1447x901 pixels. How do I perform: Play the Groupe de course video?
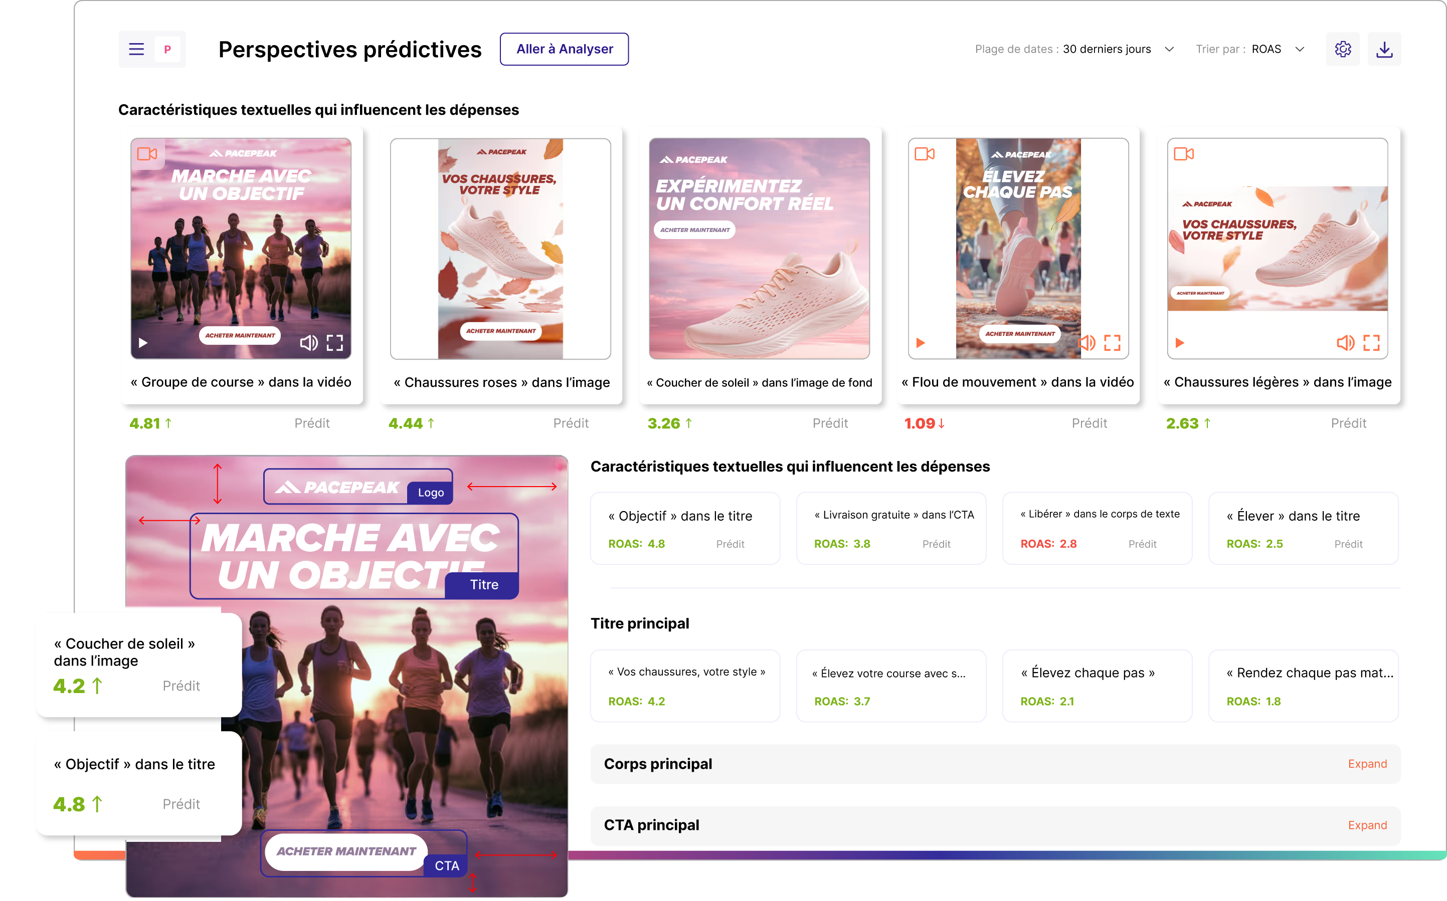143,343
